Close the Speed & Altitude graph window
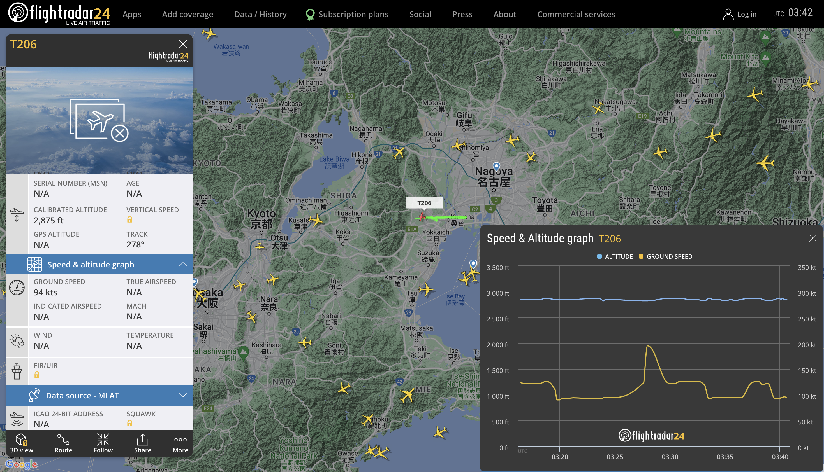 pos(812,238)
